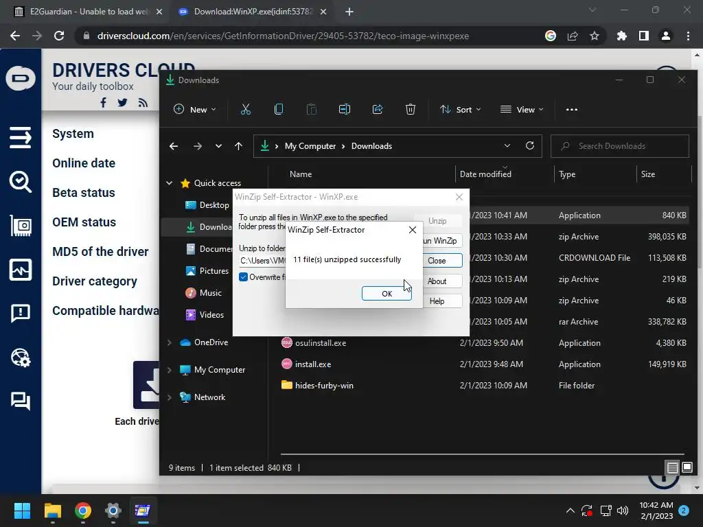Open the Windows Start menu
The image size is (703, 527).
pos(22,511)
